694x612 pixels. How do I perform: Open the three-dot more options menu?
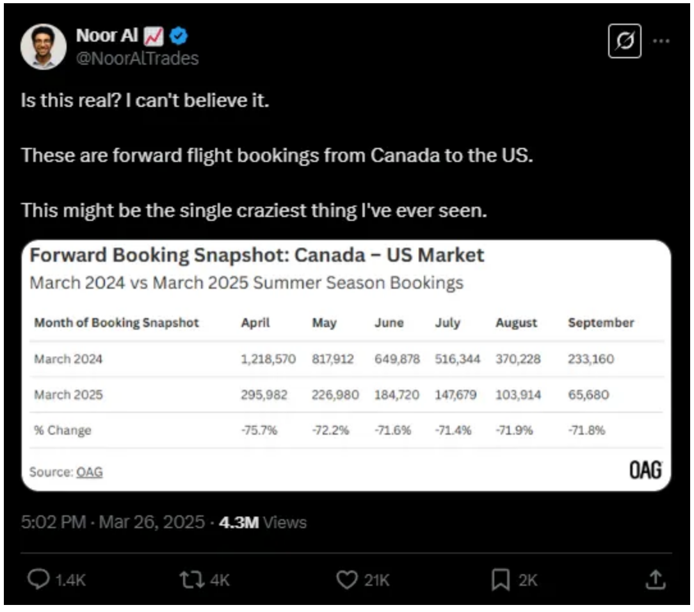(x=661, y=40)
